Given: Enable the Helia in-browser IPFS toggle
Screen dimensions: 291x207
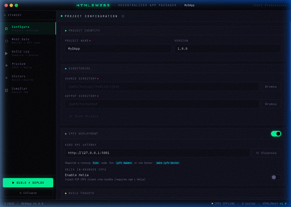Looking at the screenshot, I should point(276,177).
